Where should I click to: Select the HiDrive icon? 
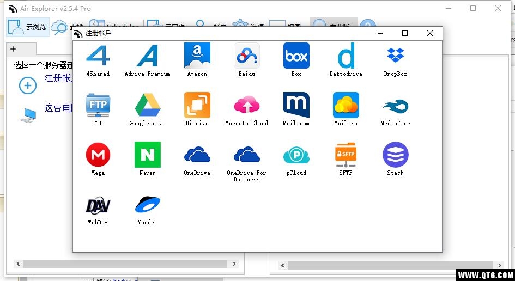click(197, 105)
